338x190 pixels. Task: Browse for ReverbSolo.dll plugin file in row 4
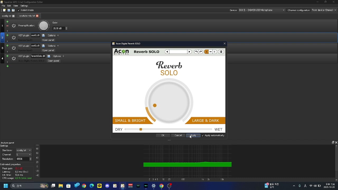[49, 56]
